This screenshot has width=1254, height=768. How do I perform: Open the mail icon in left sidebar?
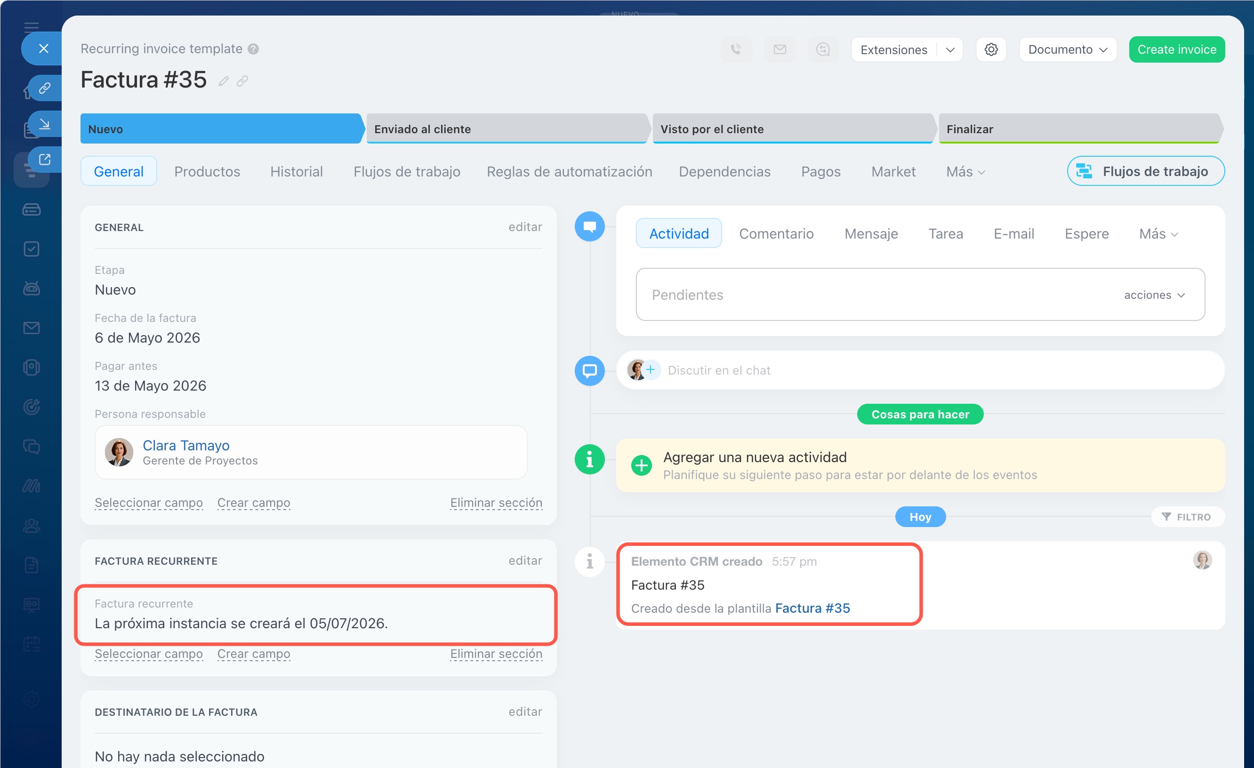point(32,328)
